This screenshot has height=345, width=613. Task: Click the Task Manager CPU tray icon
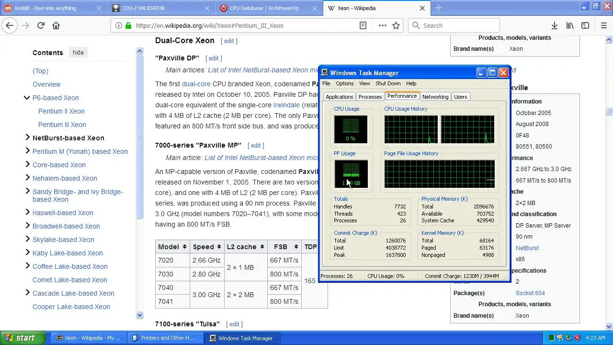click(552, 338)
